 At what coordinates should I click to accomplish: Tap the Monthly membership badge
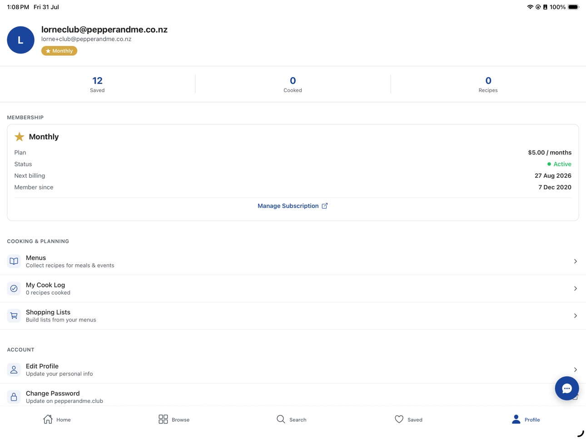pyautogui.click(x=59, y=51)
